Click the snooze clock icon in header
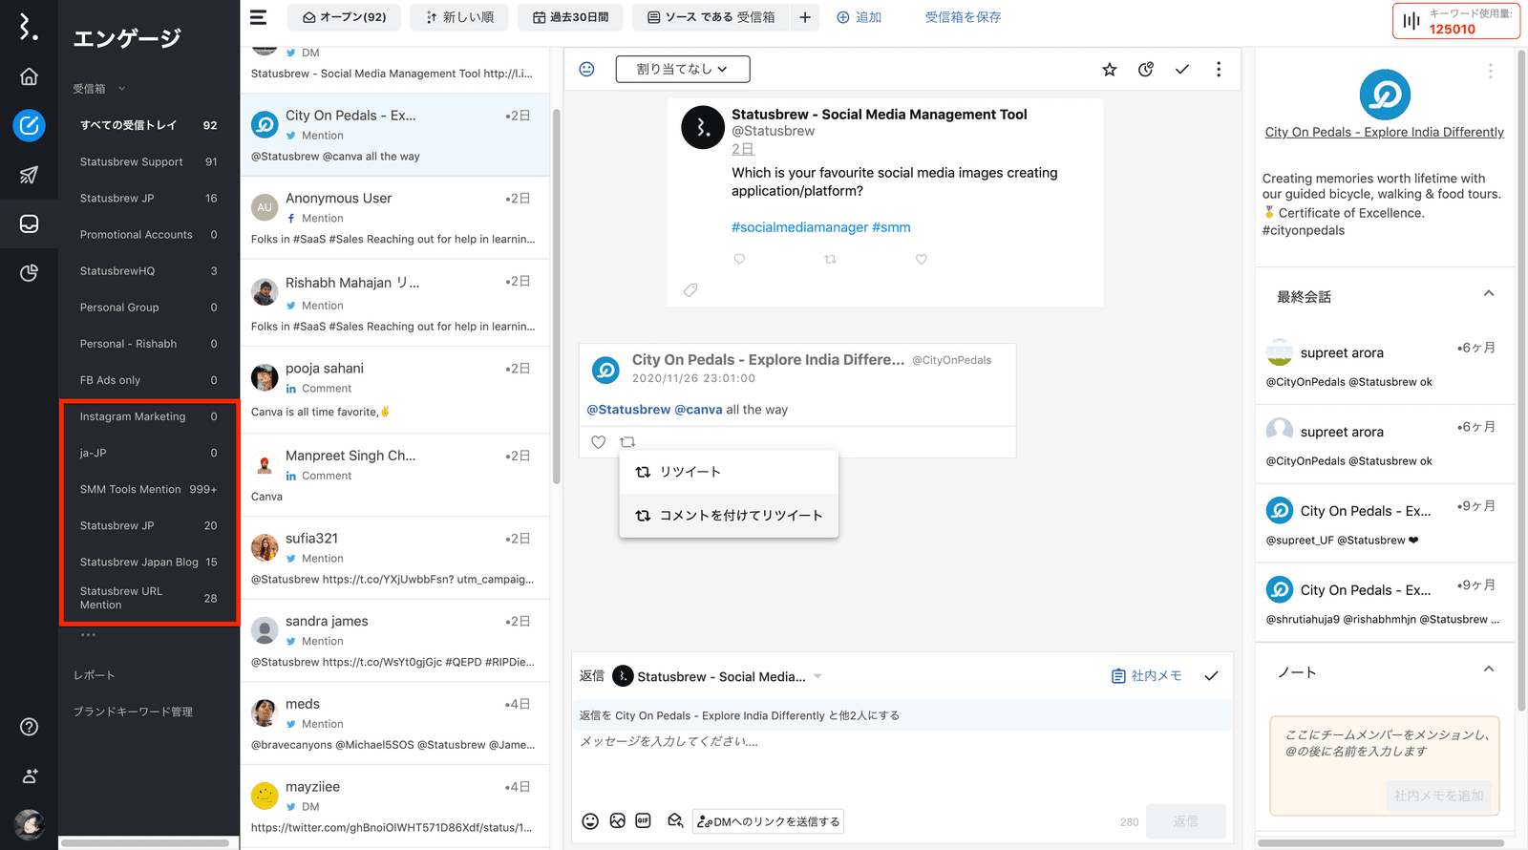This screenshot has height=850, width=1528. (1146, 70)
